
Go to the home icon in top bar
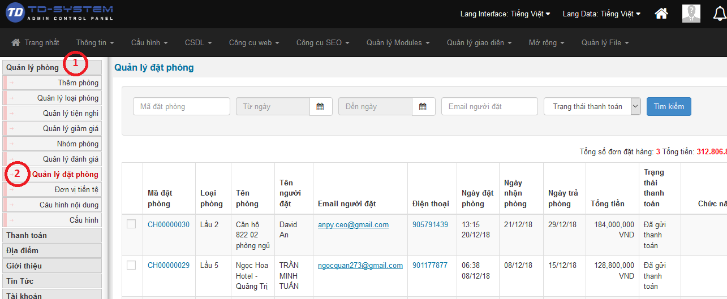pos(661,14)
